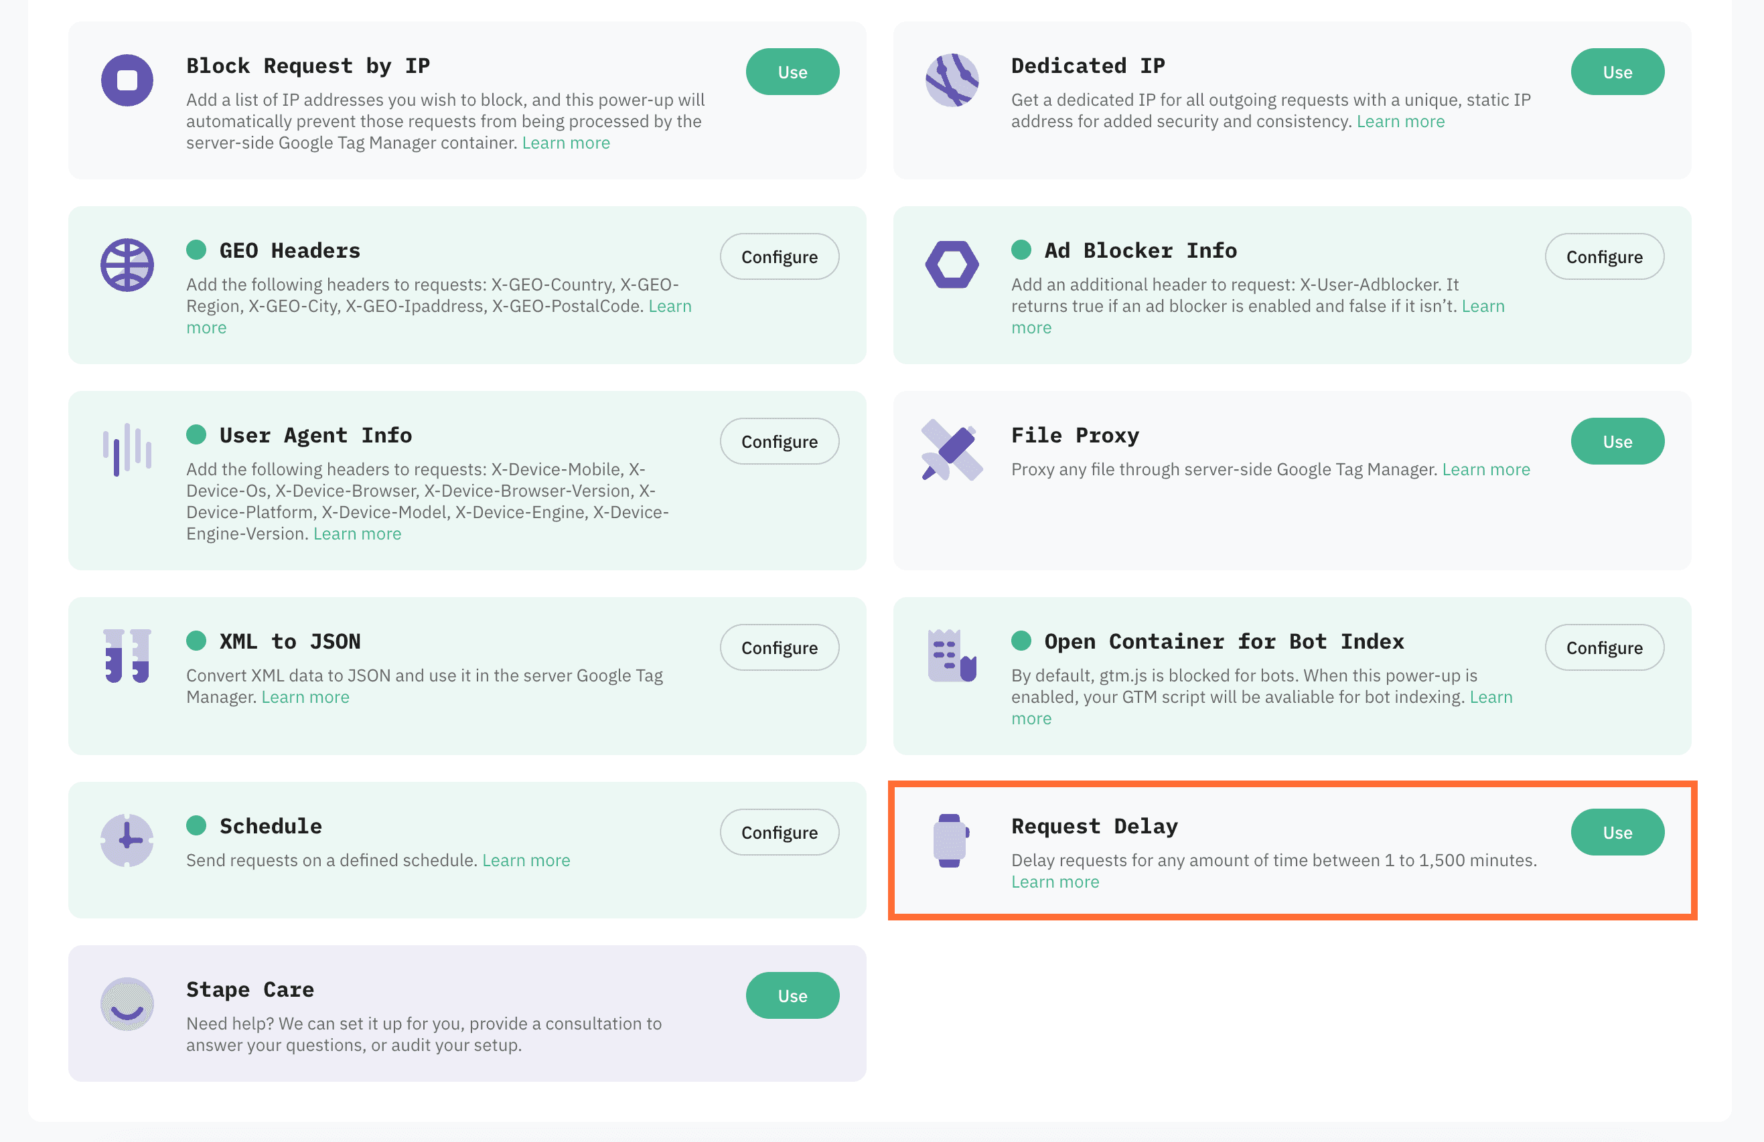
Task: Follow Learn more link under File Proxy
Action: (1485, 469)
